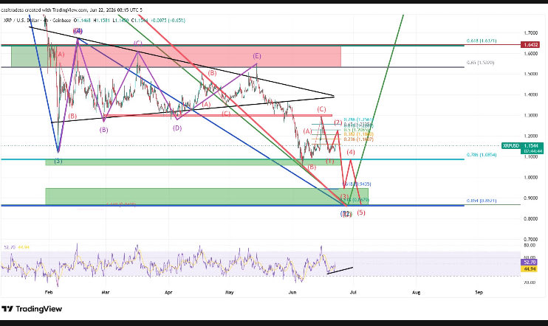Click the 1.4000 price axis value

(x=530, y=95)
